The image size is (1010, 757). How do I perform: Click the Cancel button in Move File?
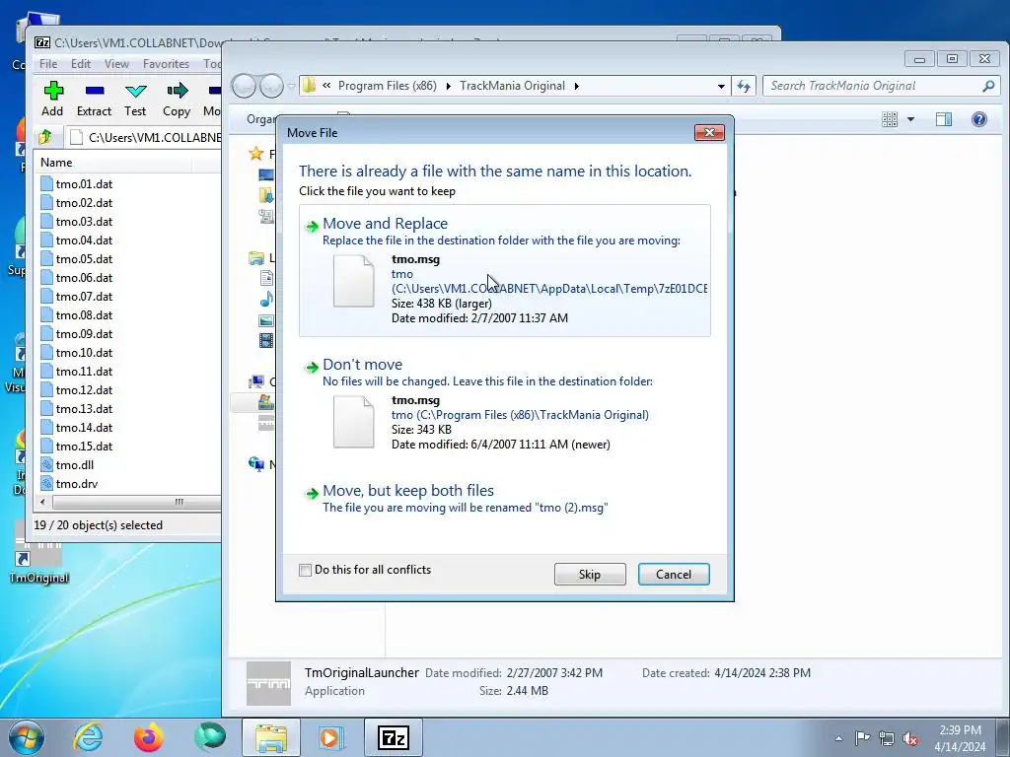(674, 575)
